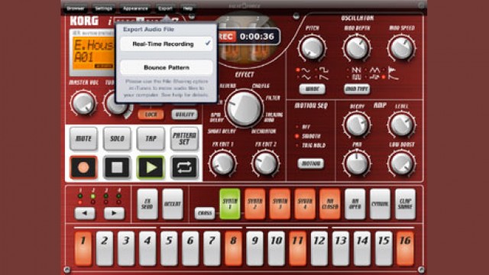Open the Help menu in top bar
Image resolution: width=489 pixels, height=275 pixels.
(x=187, y=8)
